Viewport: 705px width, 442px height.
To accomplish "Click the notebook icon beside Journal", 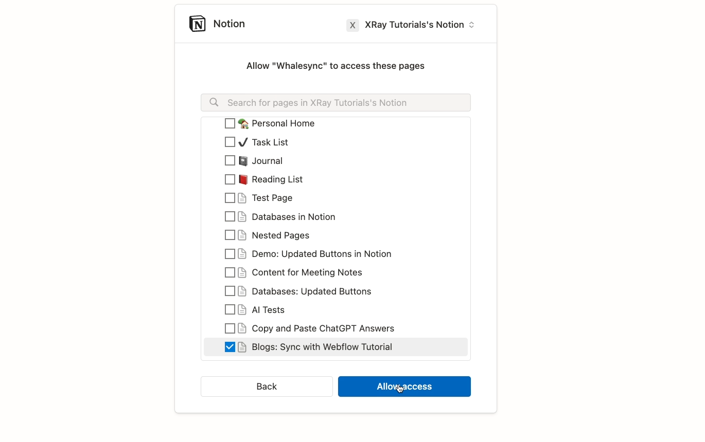I will pyautogui.click(x=243, y=161).
